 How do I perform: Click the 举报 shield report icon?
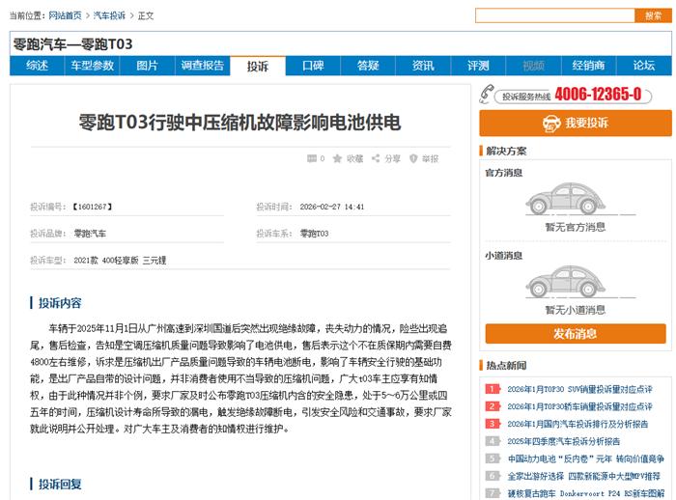[x=413, y=159]
